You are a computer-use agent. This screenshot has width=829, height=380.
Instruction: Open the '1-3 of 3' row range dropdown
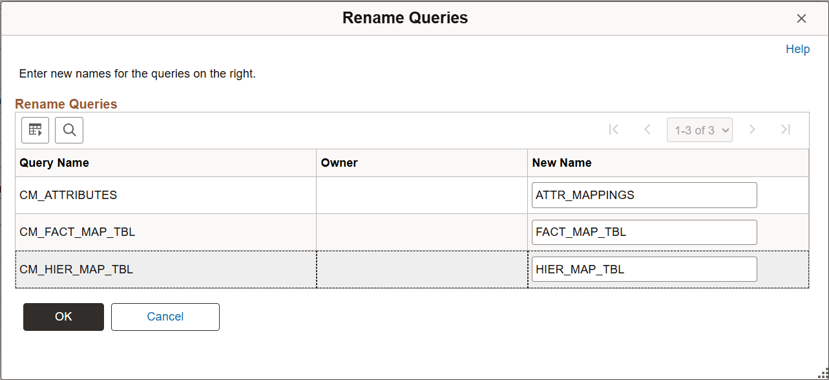[x=700, y=129]
